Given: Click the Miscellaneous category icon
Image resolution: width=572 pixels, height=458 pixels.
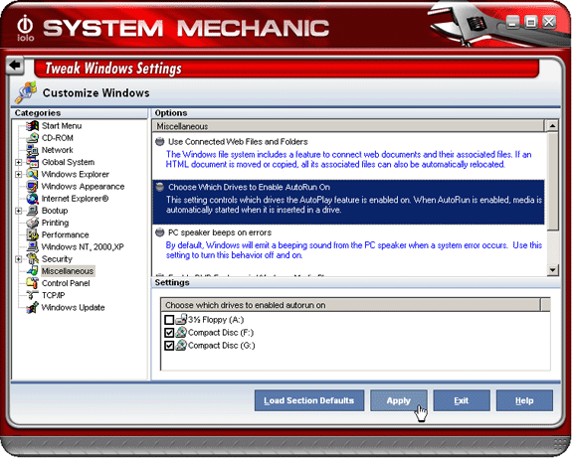Looking at the screenshot, I should click(x=33, y=271).
